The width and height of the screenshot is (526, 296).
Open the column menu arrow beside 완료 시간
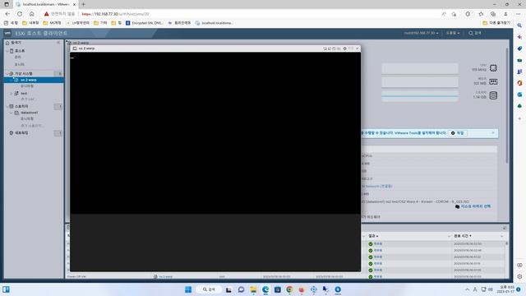[502, 236]
